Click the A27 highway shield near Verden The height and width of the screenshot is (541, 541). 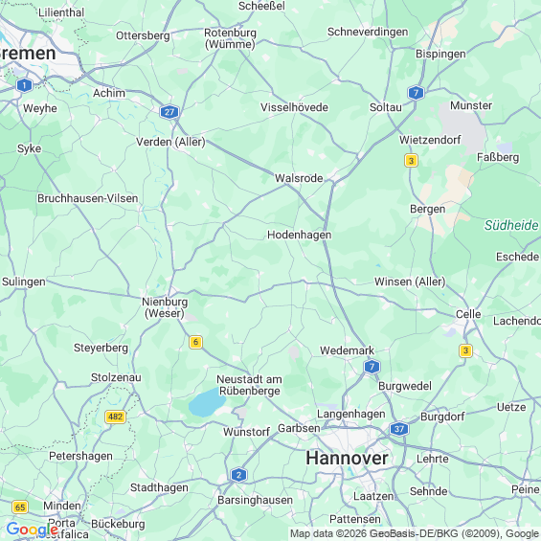click(169, 112)
